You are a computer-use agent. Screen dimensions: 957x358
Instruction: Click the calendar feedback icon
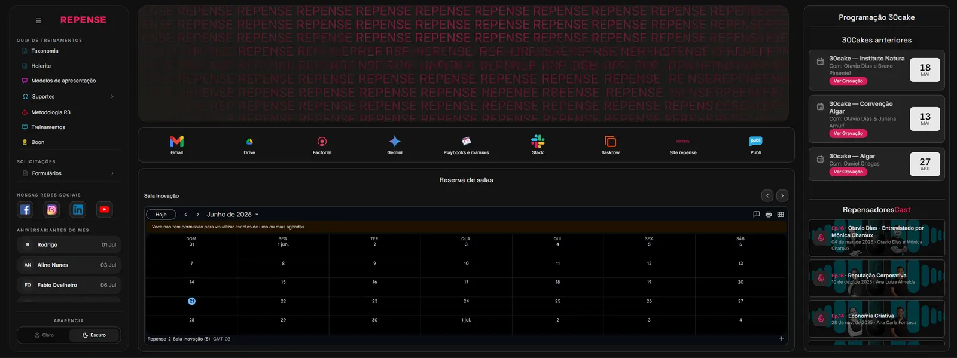coord(756,214)
